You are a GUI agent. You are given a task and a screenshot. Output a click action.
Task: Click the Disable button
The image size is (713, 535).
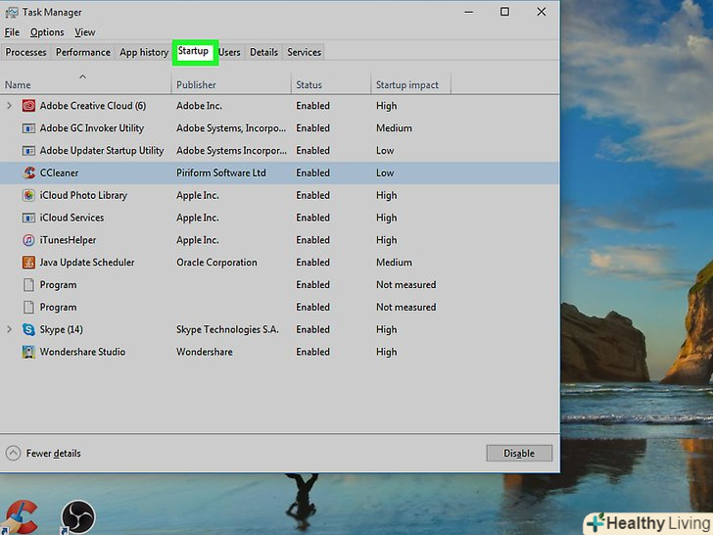click(519, 453)
